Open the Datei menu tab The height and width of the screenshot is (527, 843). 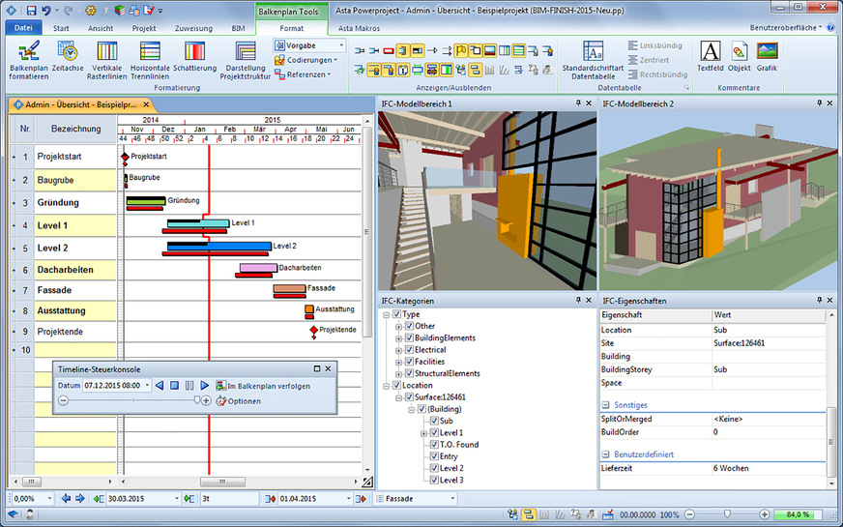tap(24, 29)
